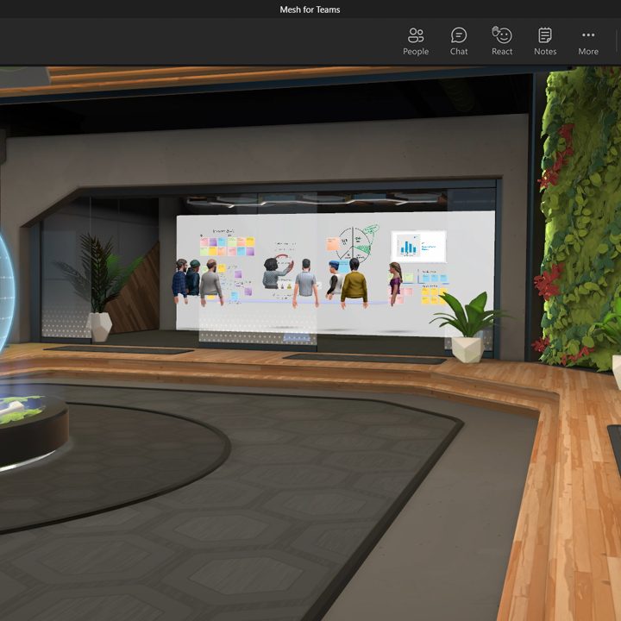621x621 pixels.
Task: Click the avatar raising arm toward the whiteboard
Action: tap(275, 273)
